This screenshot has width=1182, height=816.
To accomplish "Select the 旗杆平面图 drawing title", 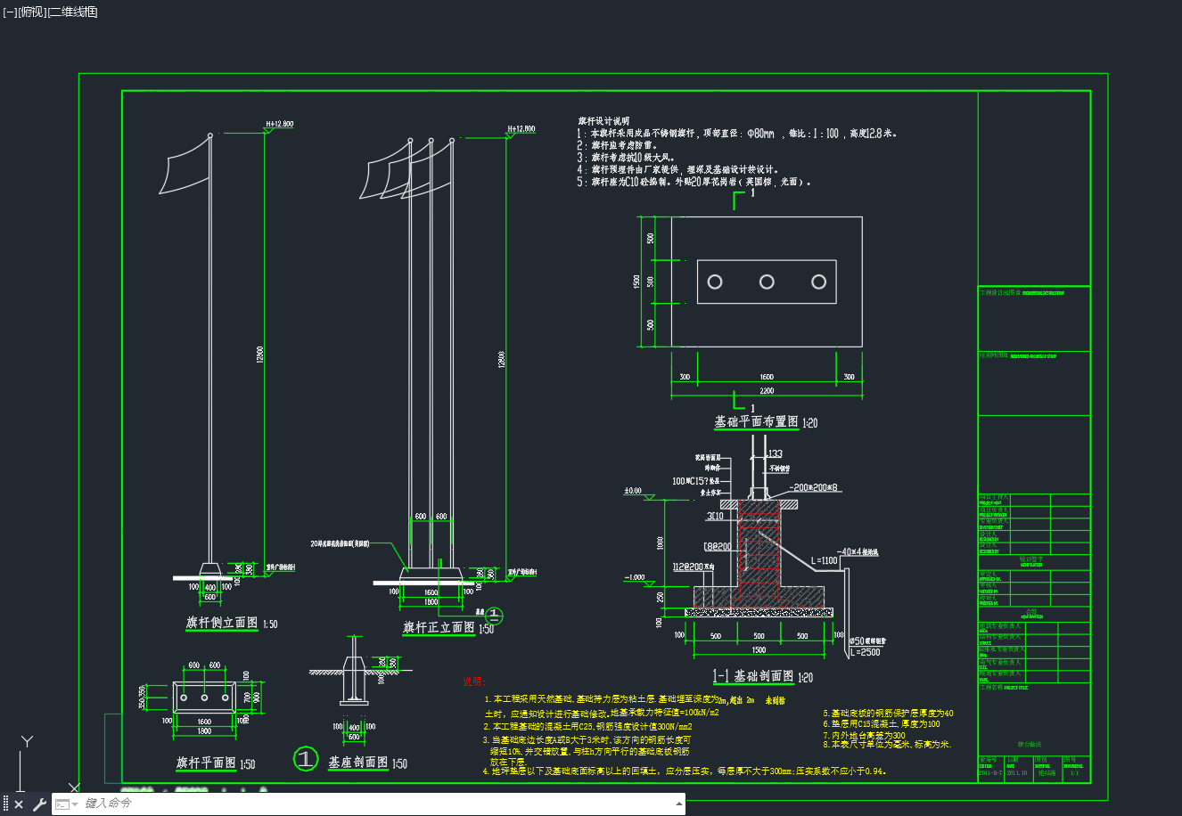I will pos(207,763).
